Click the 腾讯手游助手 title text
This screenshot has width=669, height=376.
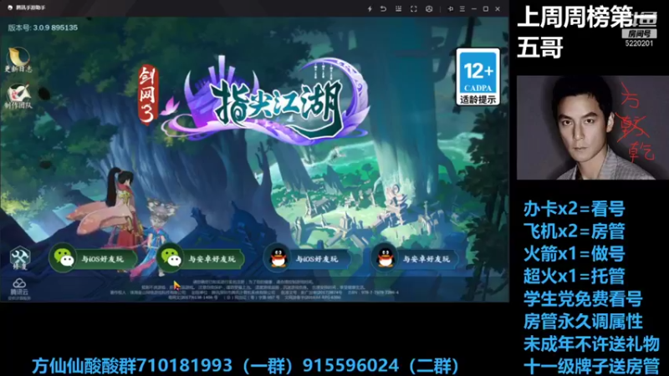coord(30,8)
